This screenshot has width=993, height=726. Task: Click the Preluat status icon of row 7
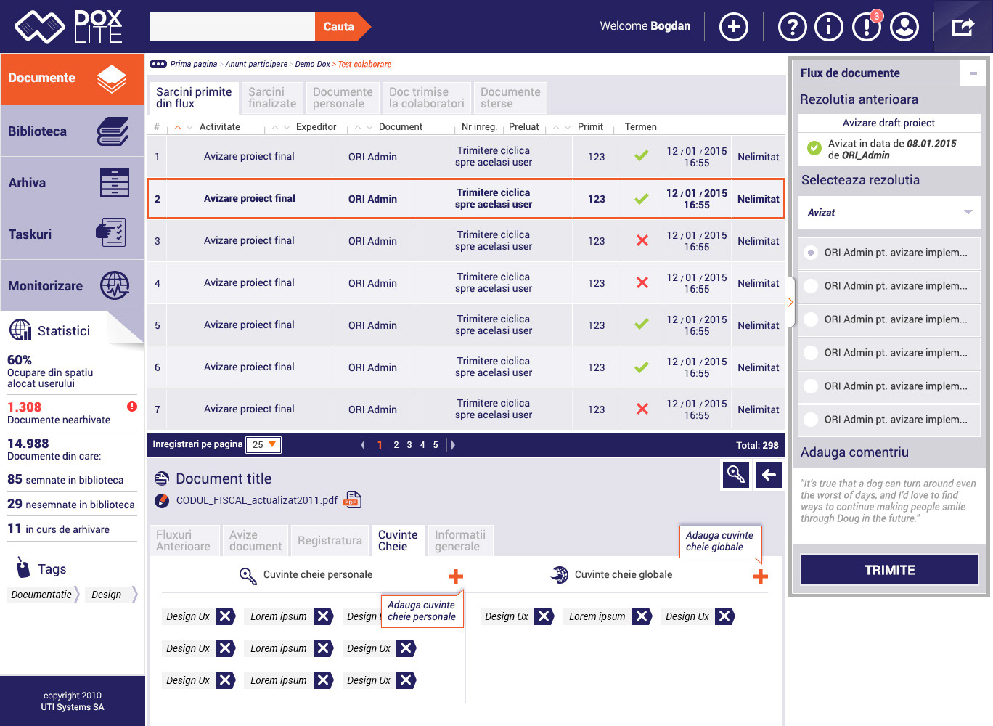(642, 409)
